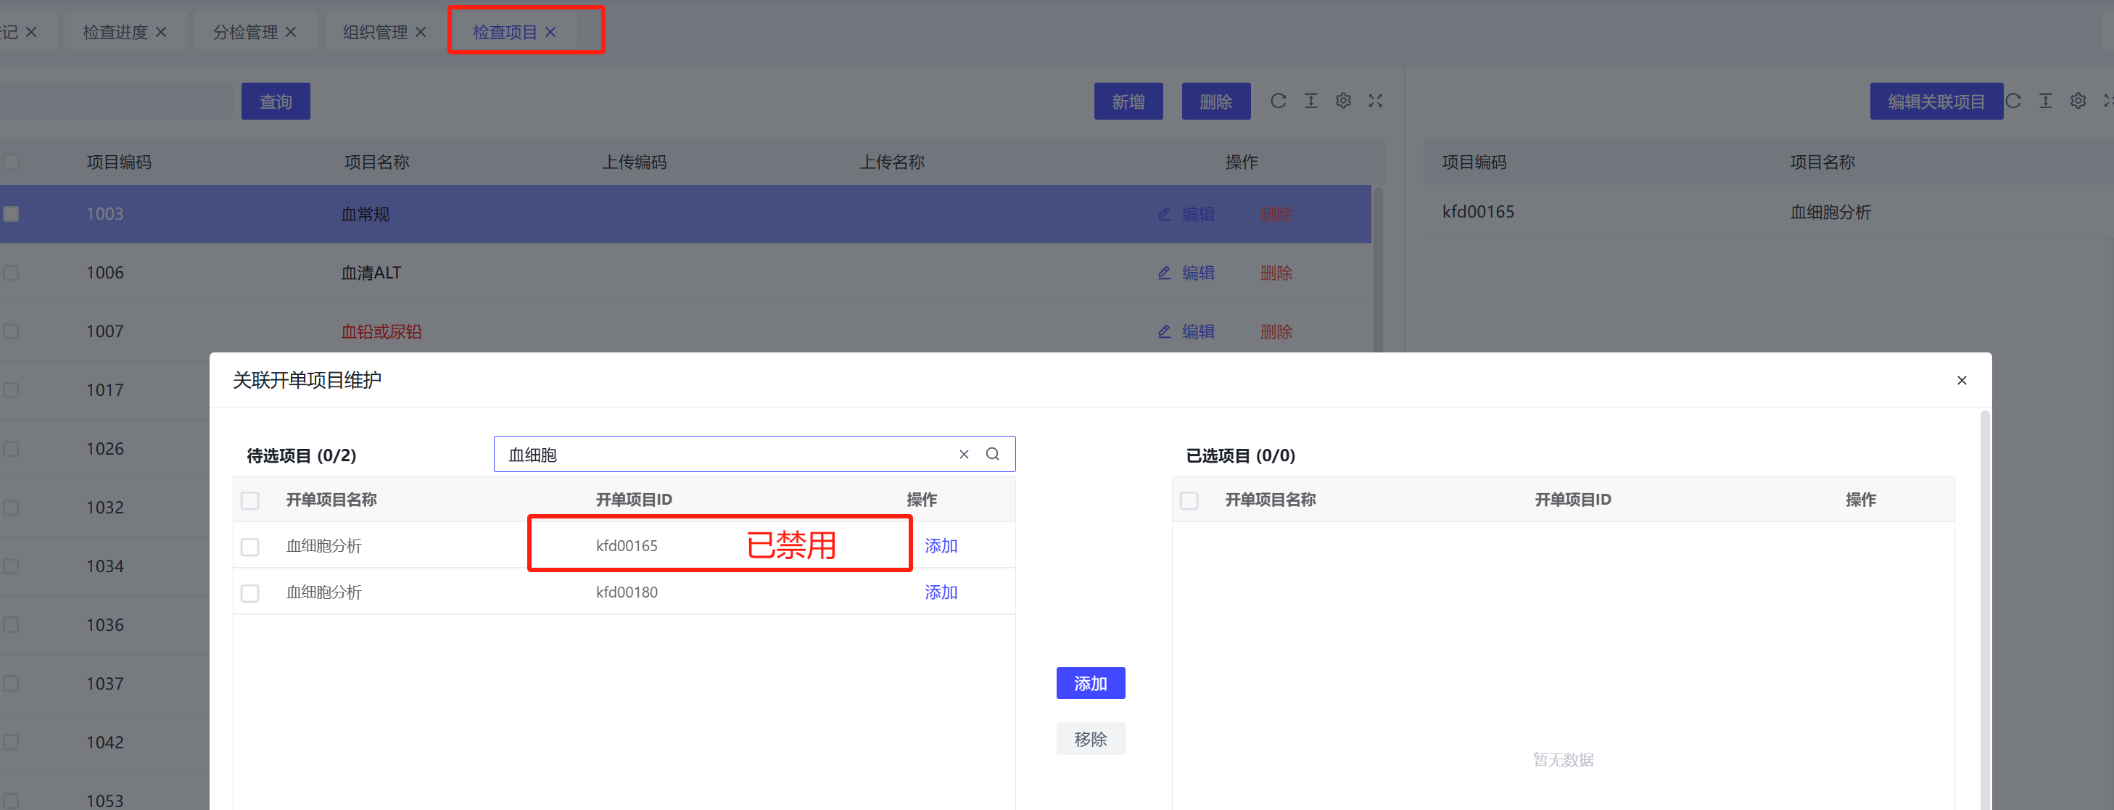Click 添加 link for kfd00180
This screenshot has height=810, width=2114.
[941, 592]
